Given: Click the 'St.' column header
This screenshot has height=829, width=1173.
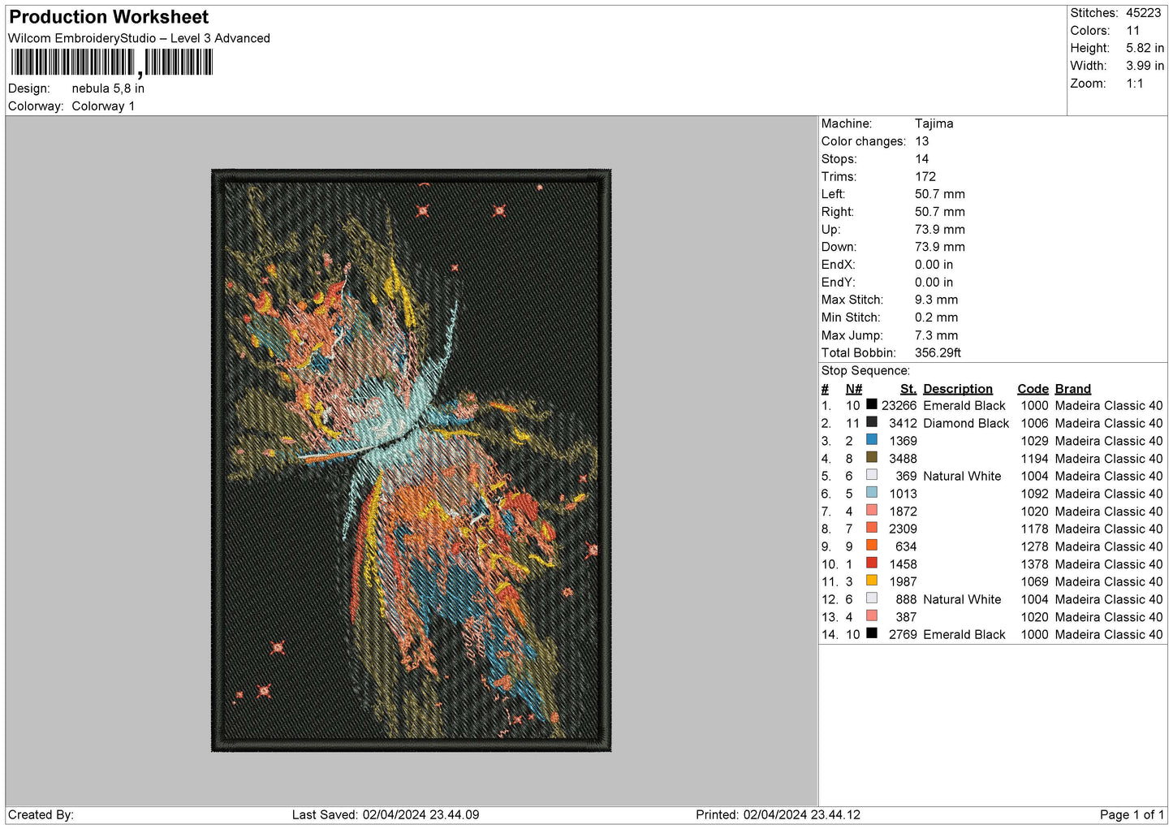Looking at the screenshot, I should (908, 389).
